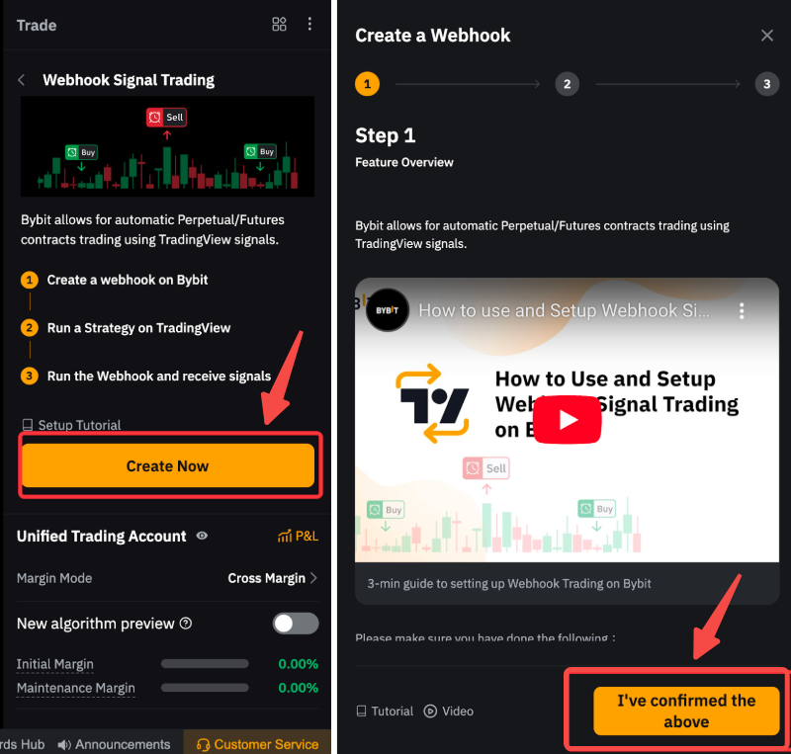Enable the New algorithm preview switch
The width and height of the screenshot is (791, 754).
[x=296, y=624]
